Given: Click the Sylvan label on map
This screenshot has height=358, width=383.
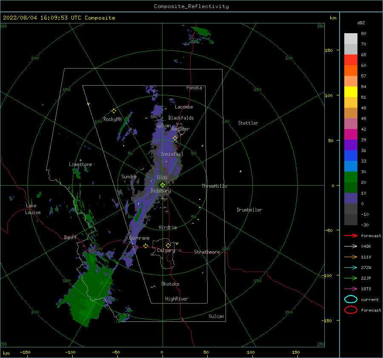Looking at the screenshot, I should click(x=163, y=126).
